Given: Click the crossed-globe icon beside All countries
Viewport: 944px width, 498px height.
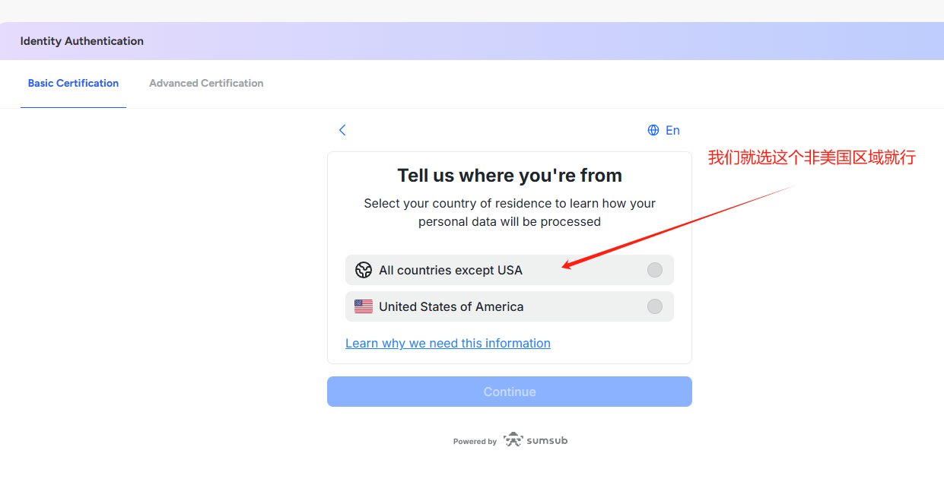Looking at the screenshot, I should 364,270.
